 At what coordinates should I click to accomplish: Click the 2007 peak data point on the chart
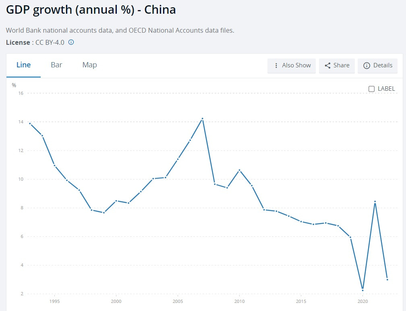(203, 119)
